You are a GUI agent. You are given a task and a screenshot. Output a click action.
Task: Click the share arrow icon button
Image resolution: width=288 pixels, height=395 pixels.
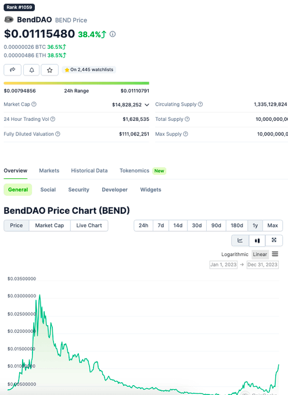(12, 70)
